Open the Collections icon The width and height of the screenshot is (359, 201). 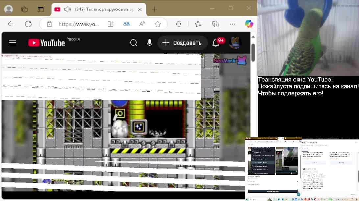[x=215, y=24]
